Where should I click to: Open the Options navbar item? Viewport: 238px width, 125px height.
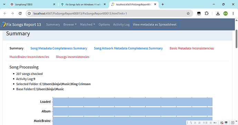(x=104, y=25)
